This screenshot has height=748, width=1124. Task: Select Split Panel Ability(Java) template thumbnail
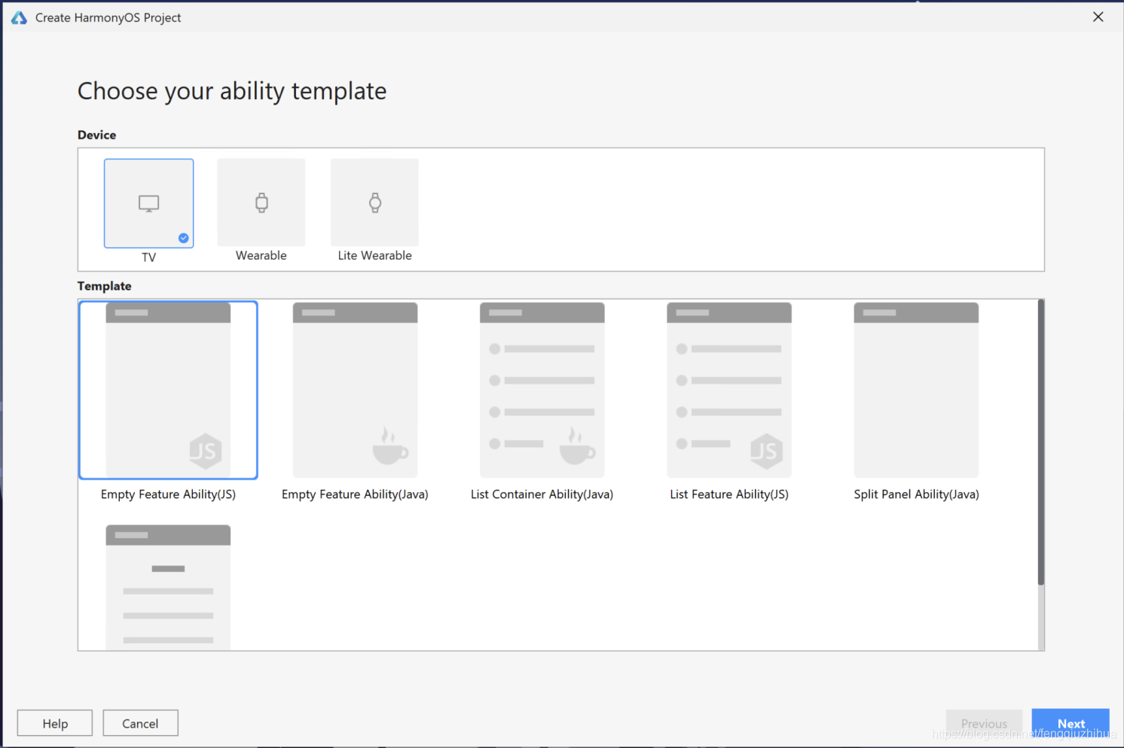(x=915, y=390)
